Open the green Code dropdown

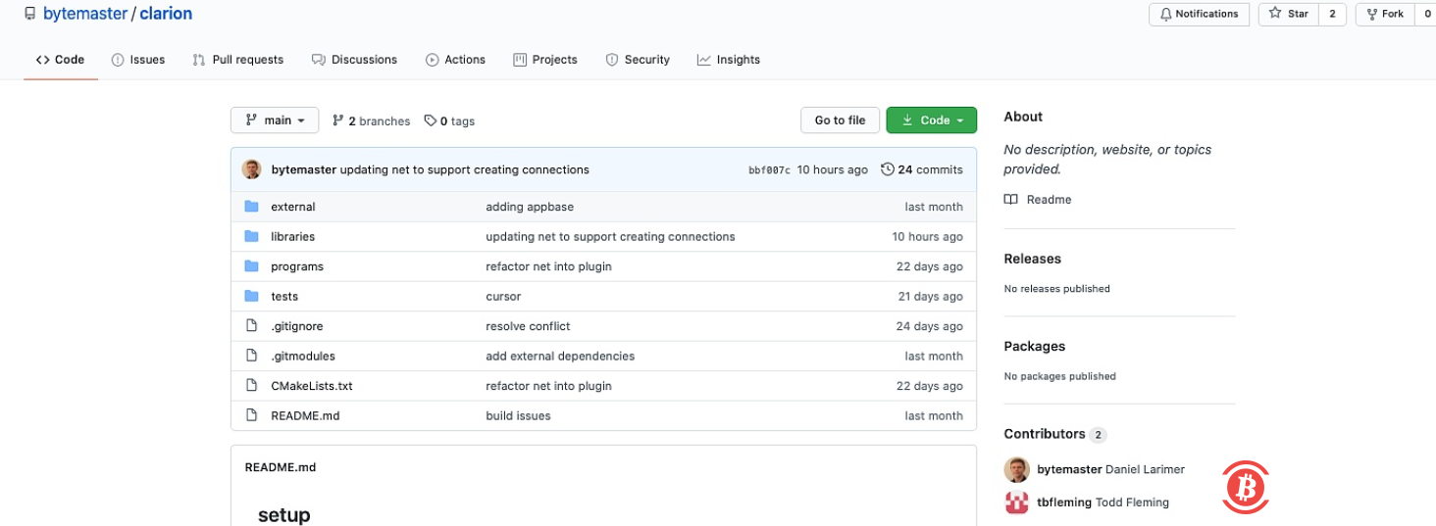tap(931, 120)
